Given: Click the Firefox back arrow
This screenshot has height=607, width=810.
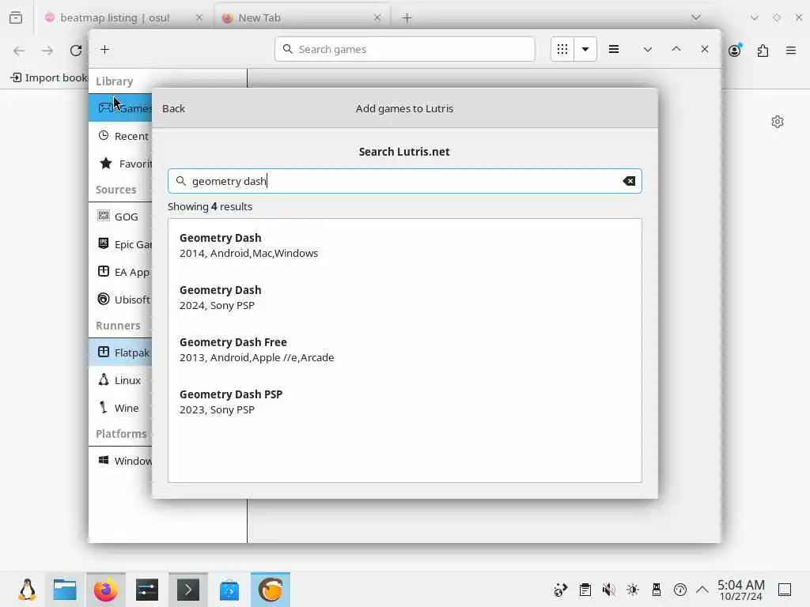Looking at the screenshot, I should pyautogui.click(x=19, y=51).
